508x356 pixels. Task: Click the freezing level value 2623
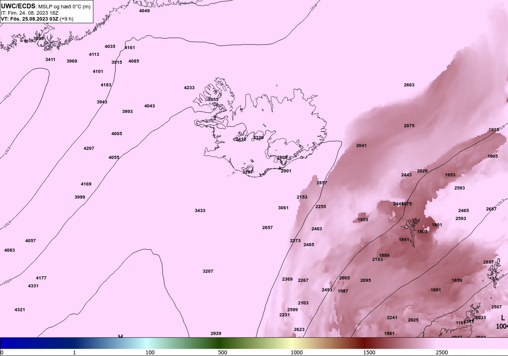pos(299,329)
